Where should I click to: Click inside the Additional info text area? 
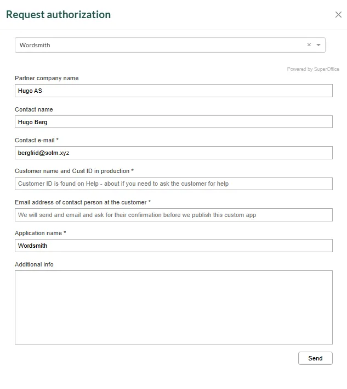(173, 307)
